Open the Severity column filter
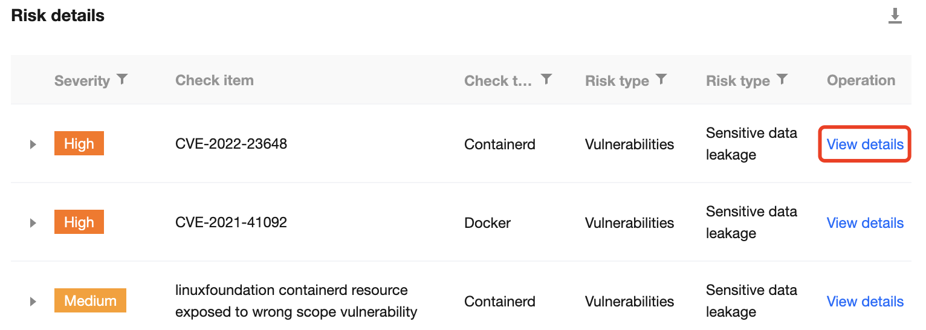The image size is (926, 330). coord(122,79)
